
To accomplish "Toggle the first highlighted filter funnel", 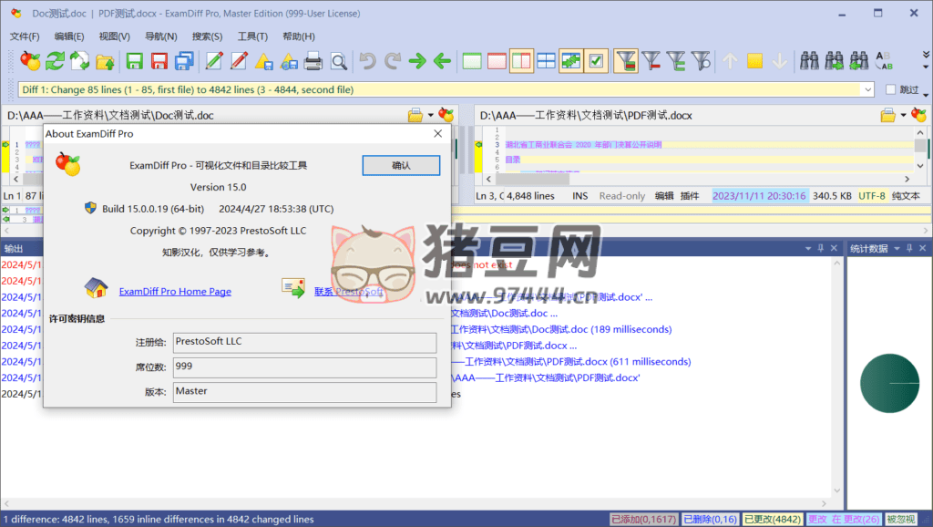I will pos(626,61).
